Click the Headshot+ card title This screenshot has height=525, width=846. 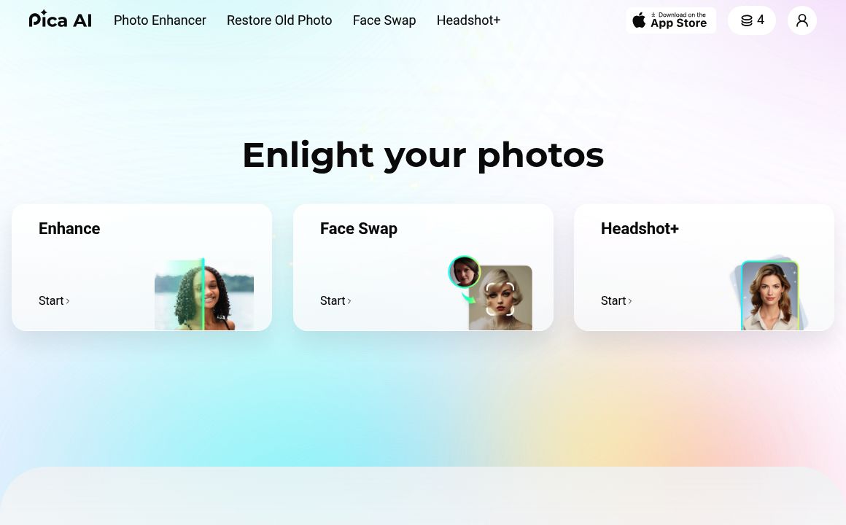coord(640,228)
